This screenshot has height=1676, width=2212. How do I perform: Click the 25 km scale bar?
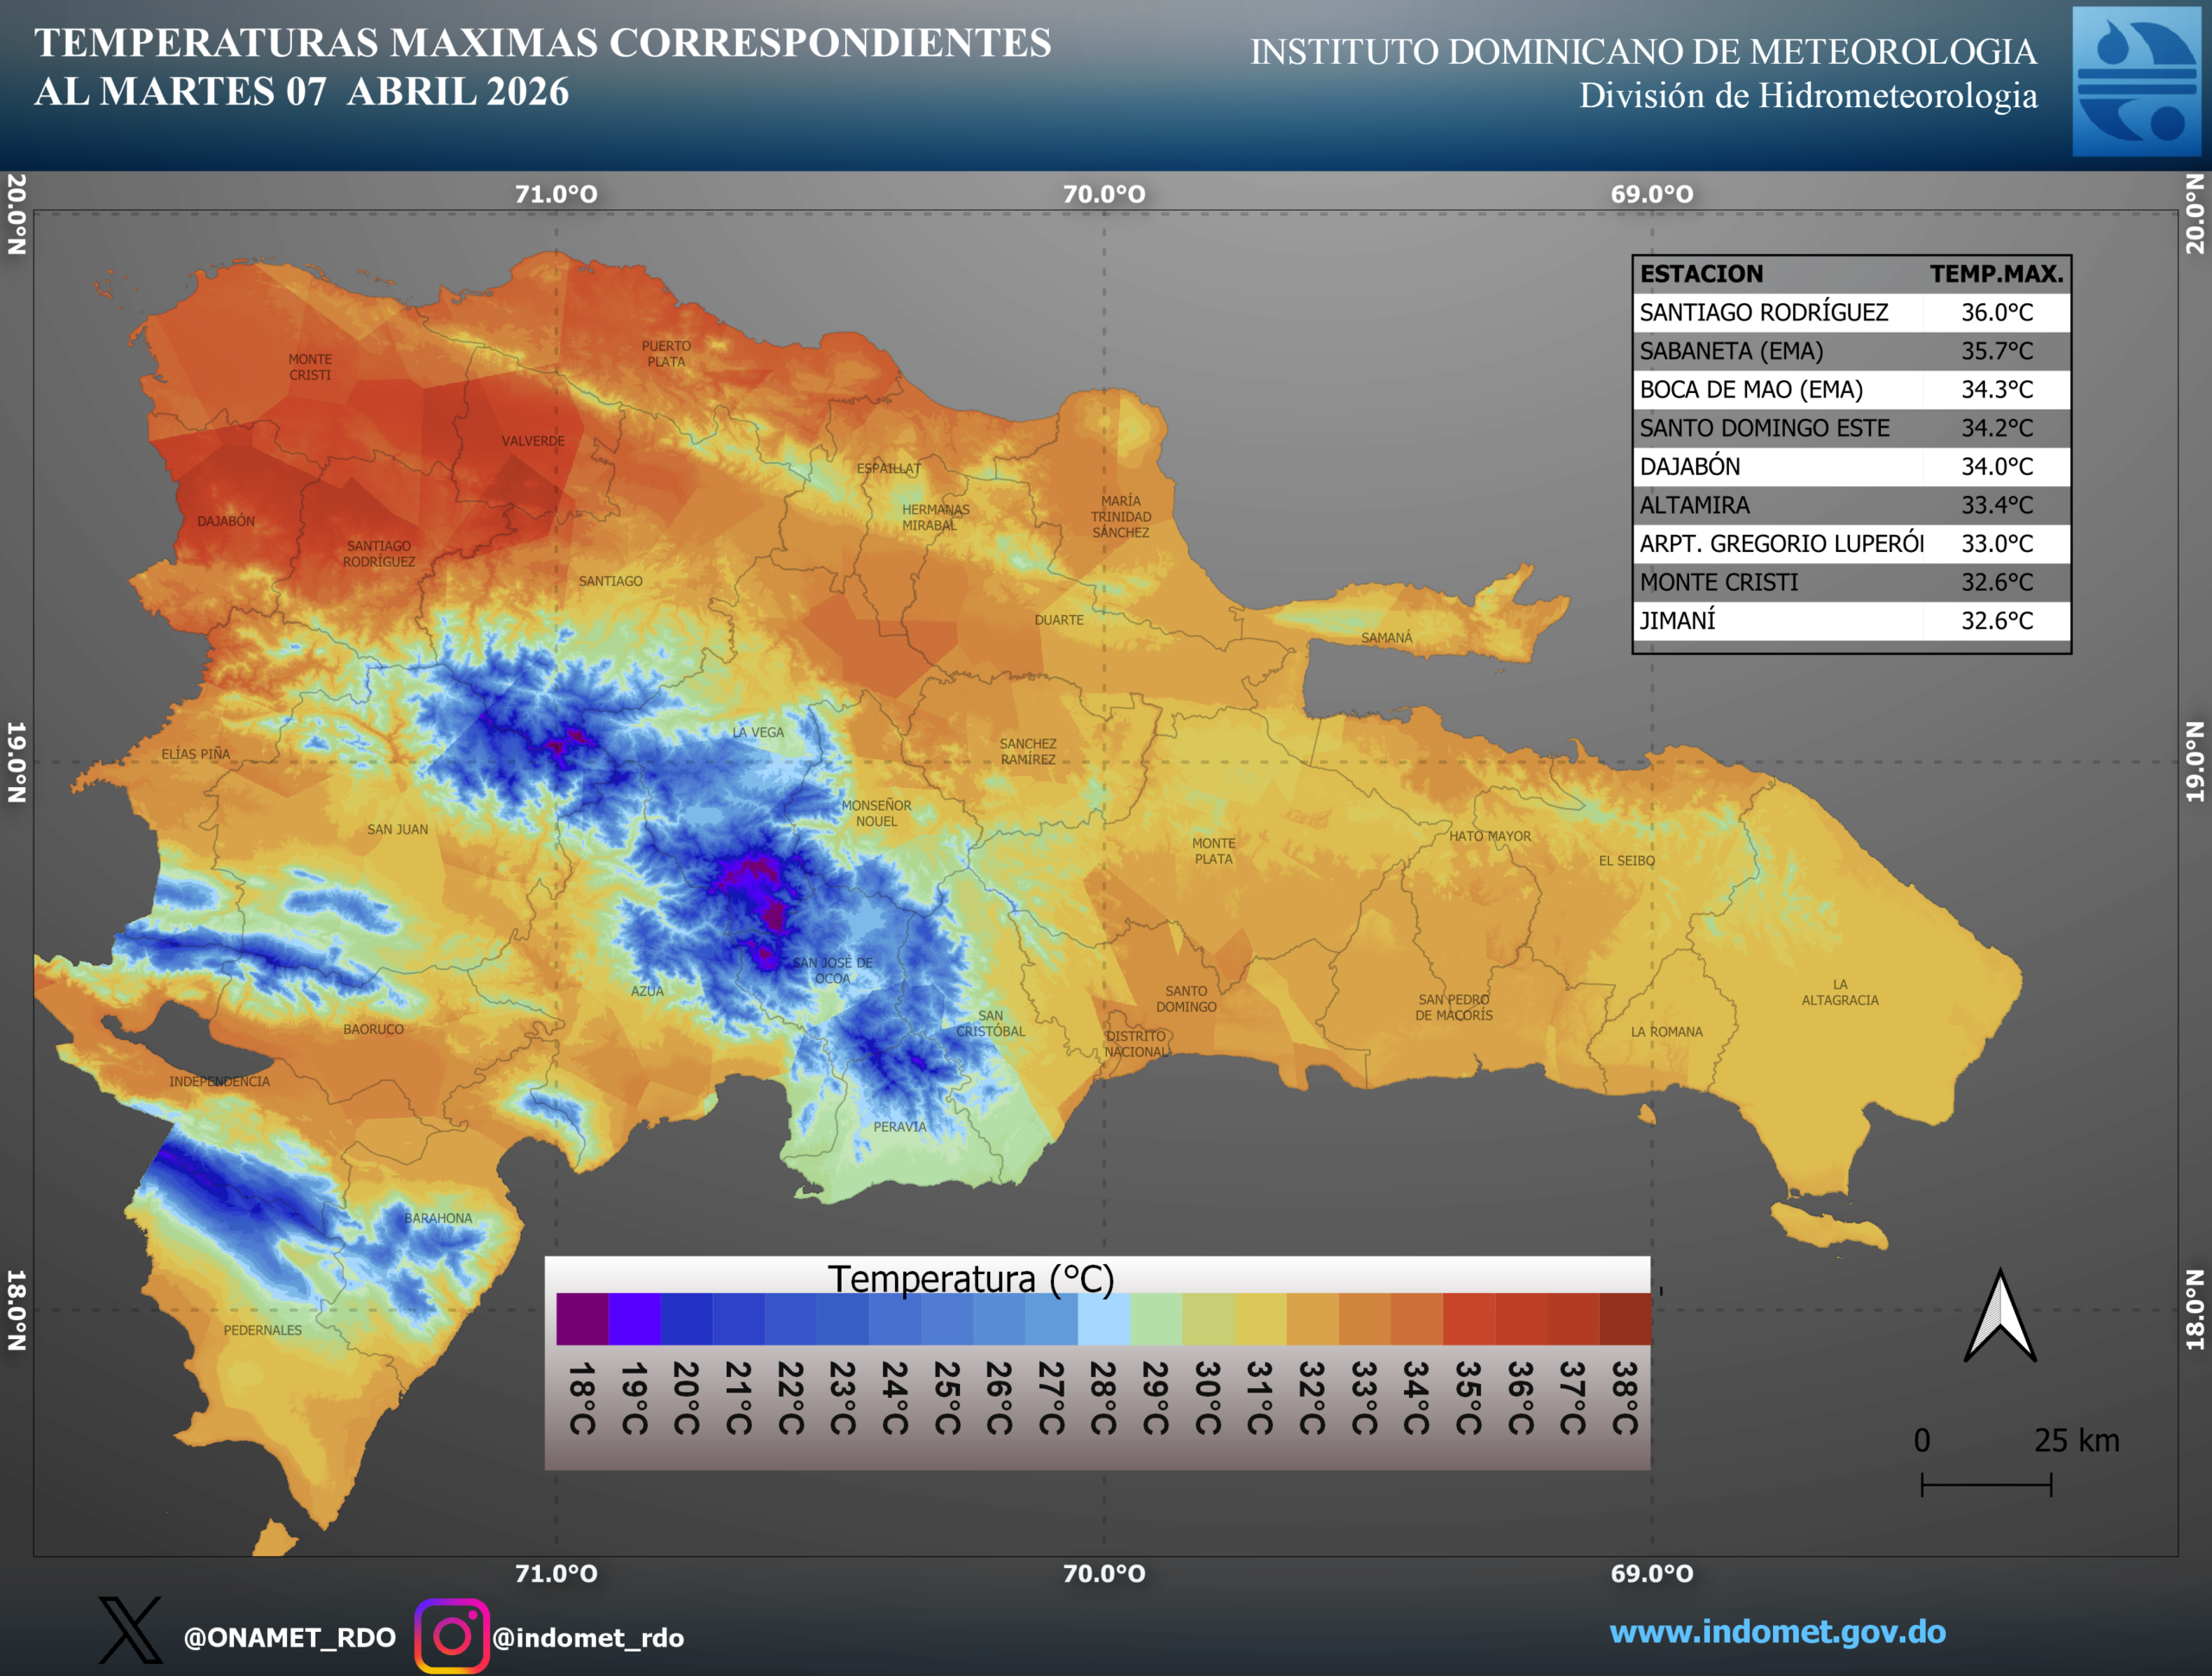click(x=1986, y=1484)
